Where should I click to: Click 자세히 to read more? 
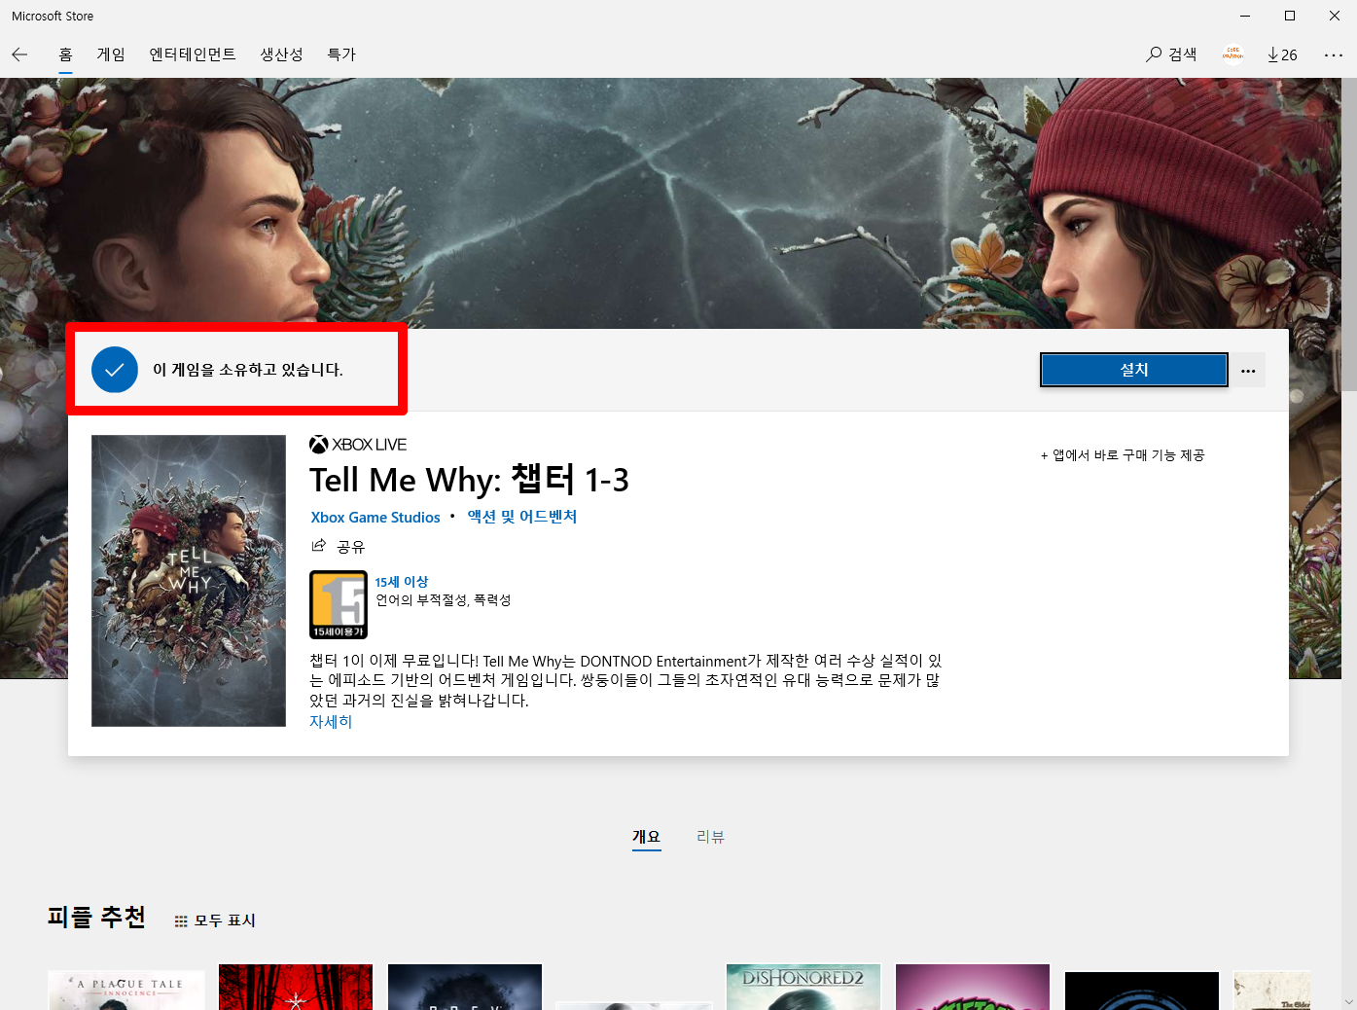[331, 722]
